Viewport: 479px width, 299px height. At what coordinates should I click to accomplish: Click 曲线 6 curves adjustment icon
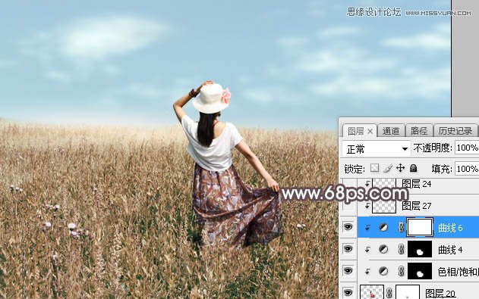coord(383,227)
